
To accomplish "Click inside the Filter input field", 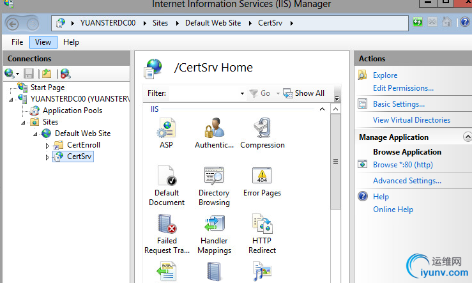I will click(204, 94).
